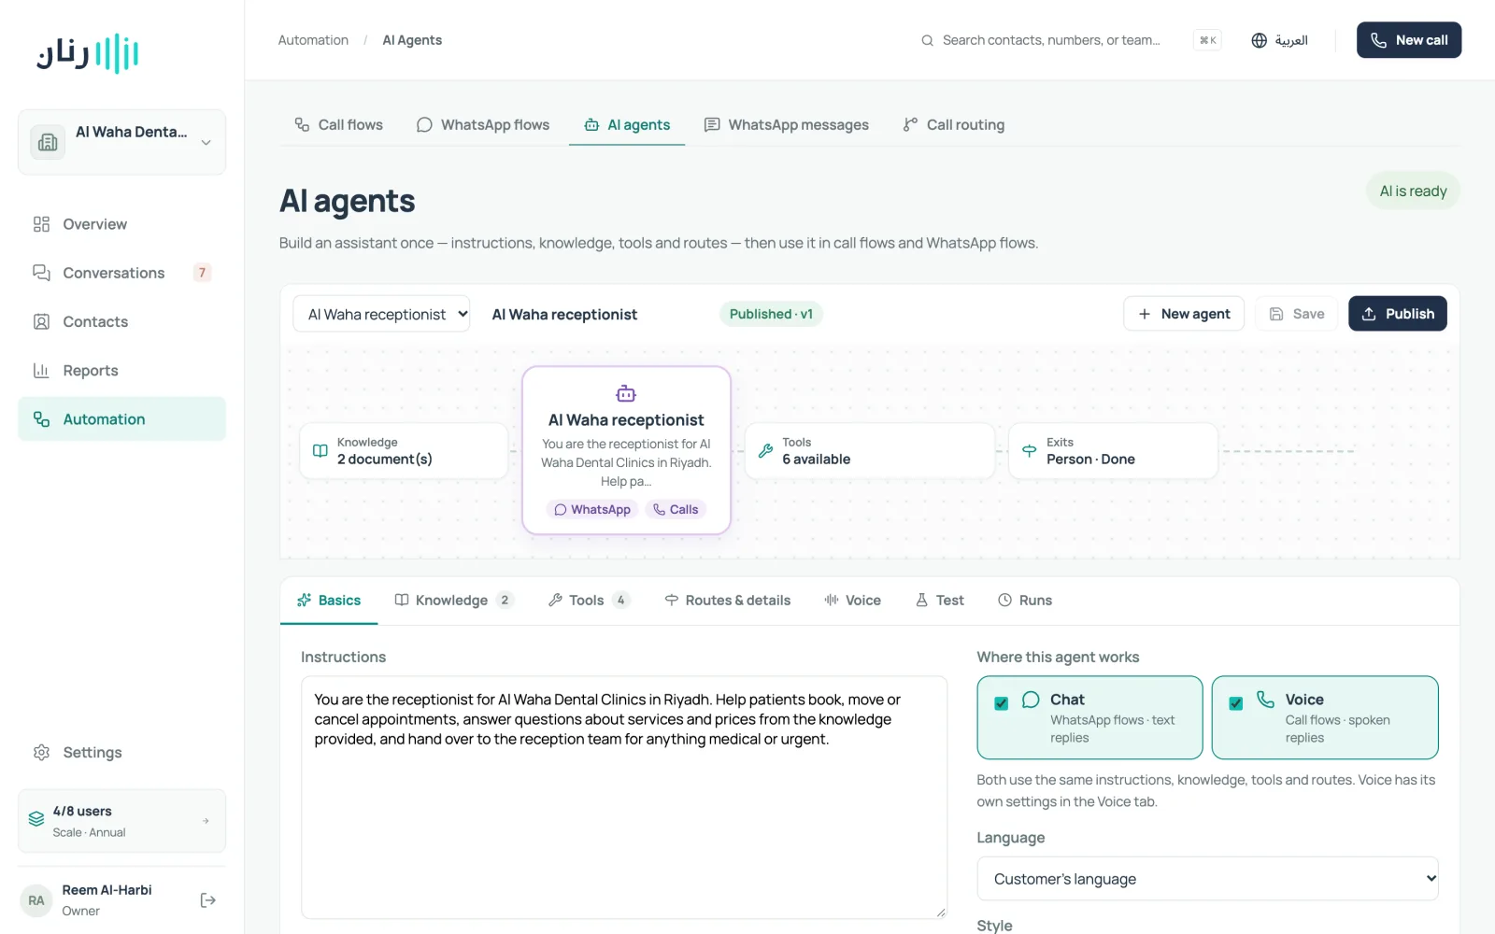The image size is (1495, 934).
Task: Switch to the Call flows tab
Action: 338,124
